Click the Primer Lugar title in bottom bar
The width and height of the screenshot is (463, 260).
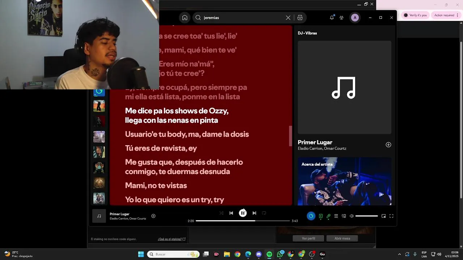tap(119, 214)
